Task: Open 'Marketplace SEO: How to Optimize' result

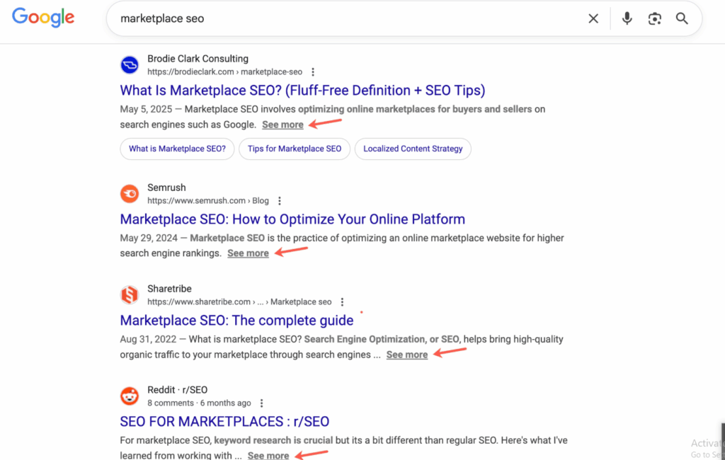Action: (292, 219)
